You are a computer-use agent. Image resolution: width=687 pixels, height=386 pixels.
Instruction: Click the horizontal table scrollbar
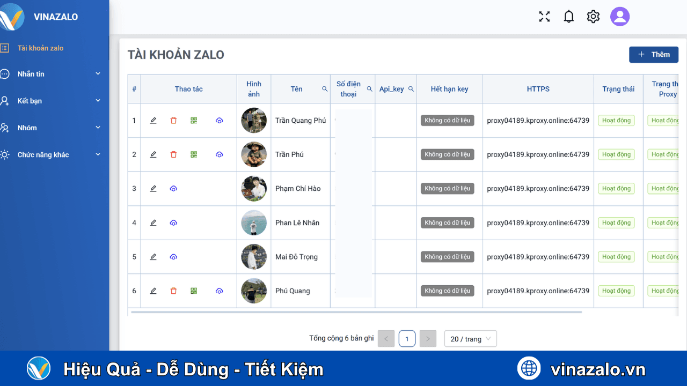356,311
